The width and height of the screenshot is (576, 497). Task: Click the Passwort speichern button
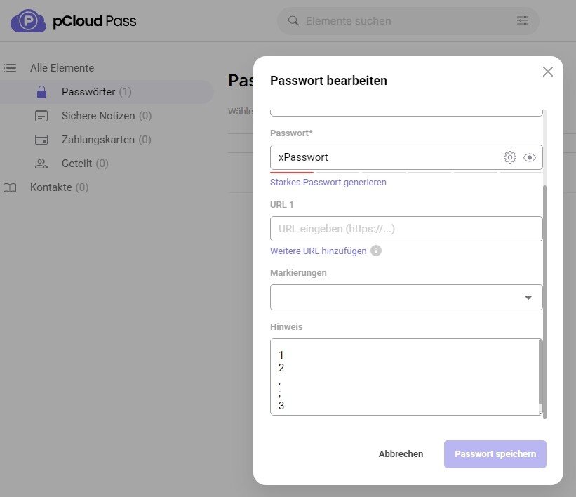[495, 454]
